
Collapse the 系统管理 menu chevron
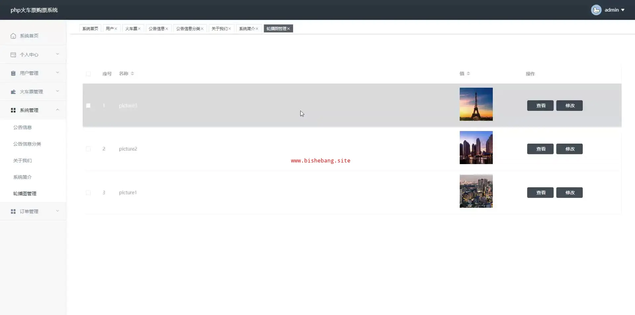[58, 110]
